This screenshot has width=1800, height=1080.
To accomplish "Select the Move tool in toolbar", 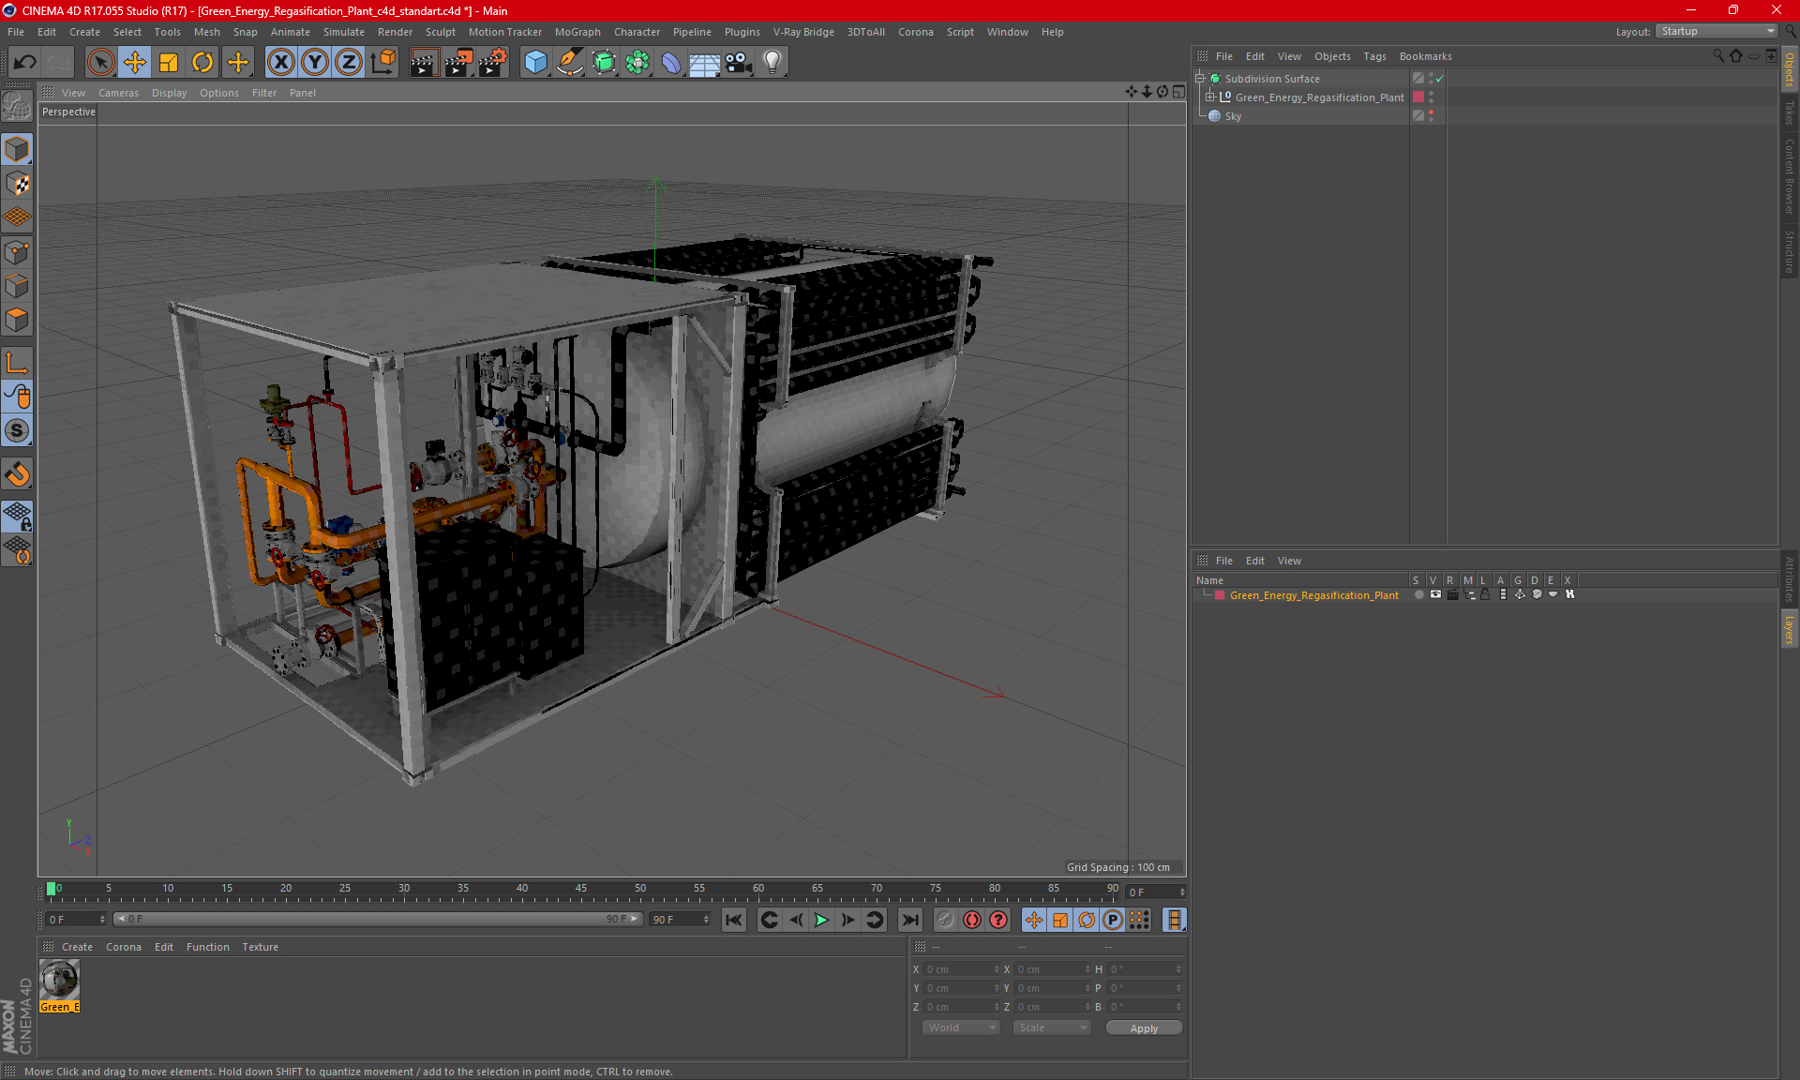I will click(135, 63).
